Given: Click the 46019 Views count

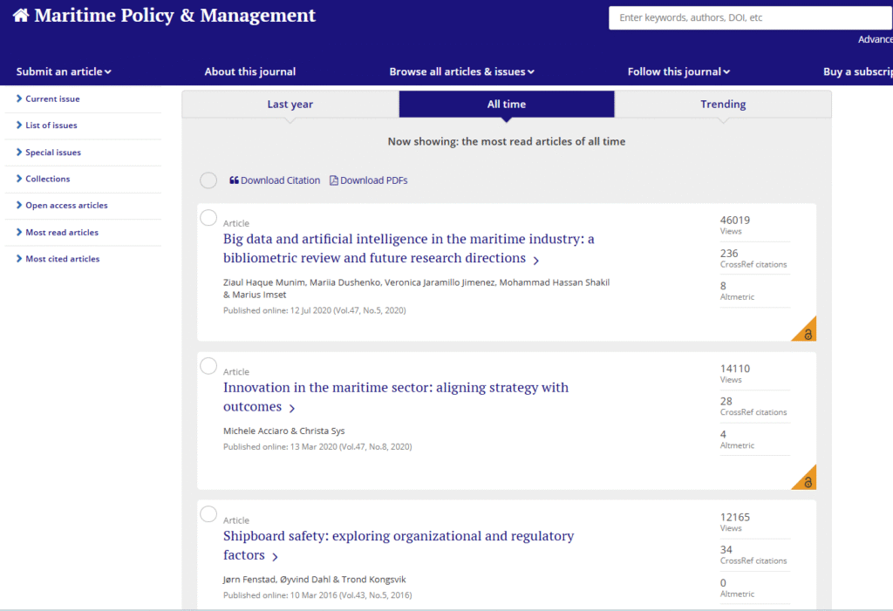Looking at the screenshot, I should (x=734, y=221).
